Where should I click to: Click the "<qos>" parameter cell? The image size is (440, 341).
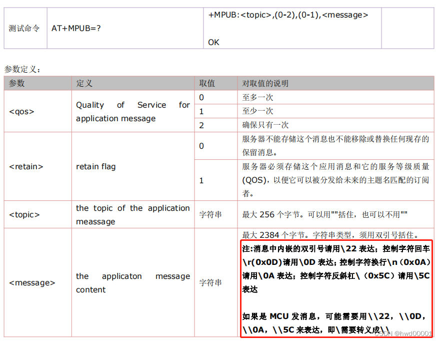click(x=38, y=111)
